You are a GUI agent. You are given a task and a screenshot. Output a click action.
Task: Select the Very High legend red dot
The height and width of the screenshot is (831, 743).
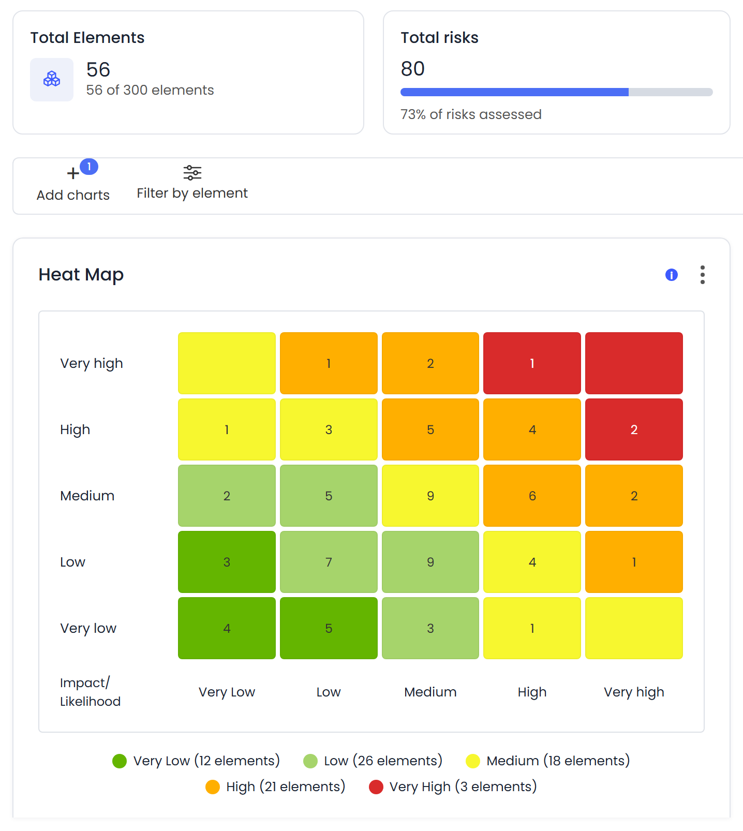376,787
